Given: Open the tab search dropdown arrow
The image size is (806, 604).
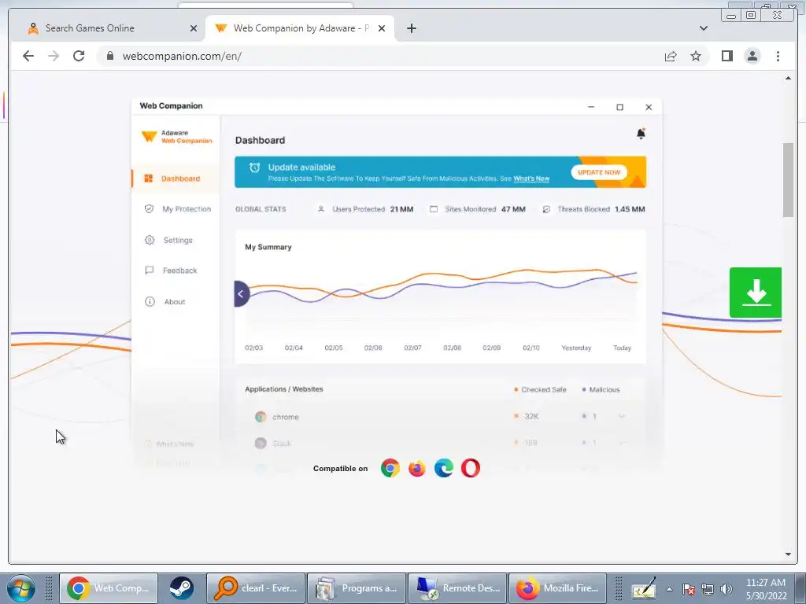Looking at the screenshot, I should 703,28.
